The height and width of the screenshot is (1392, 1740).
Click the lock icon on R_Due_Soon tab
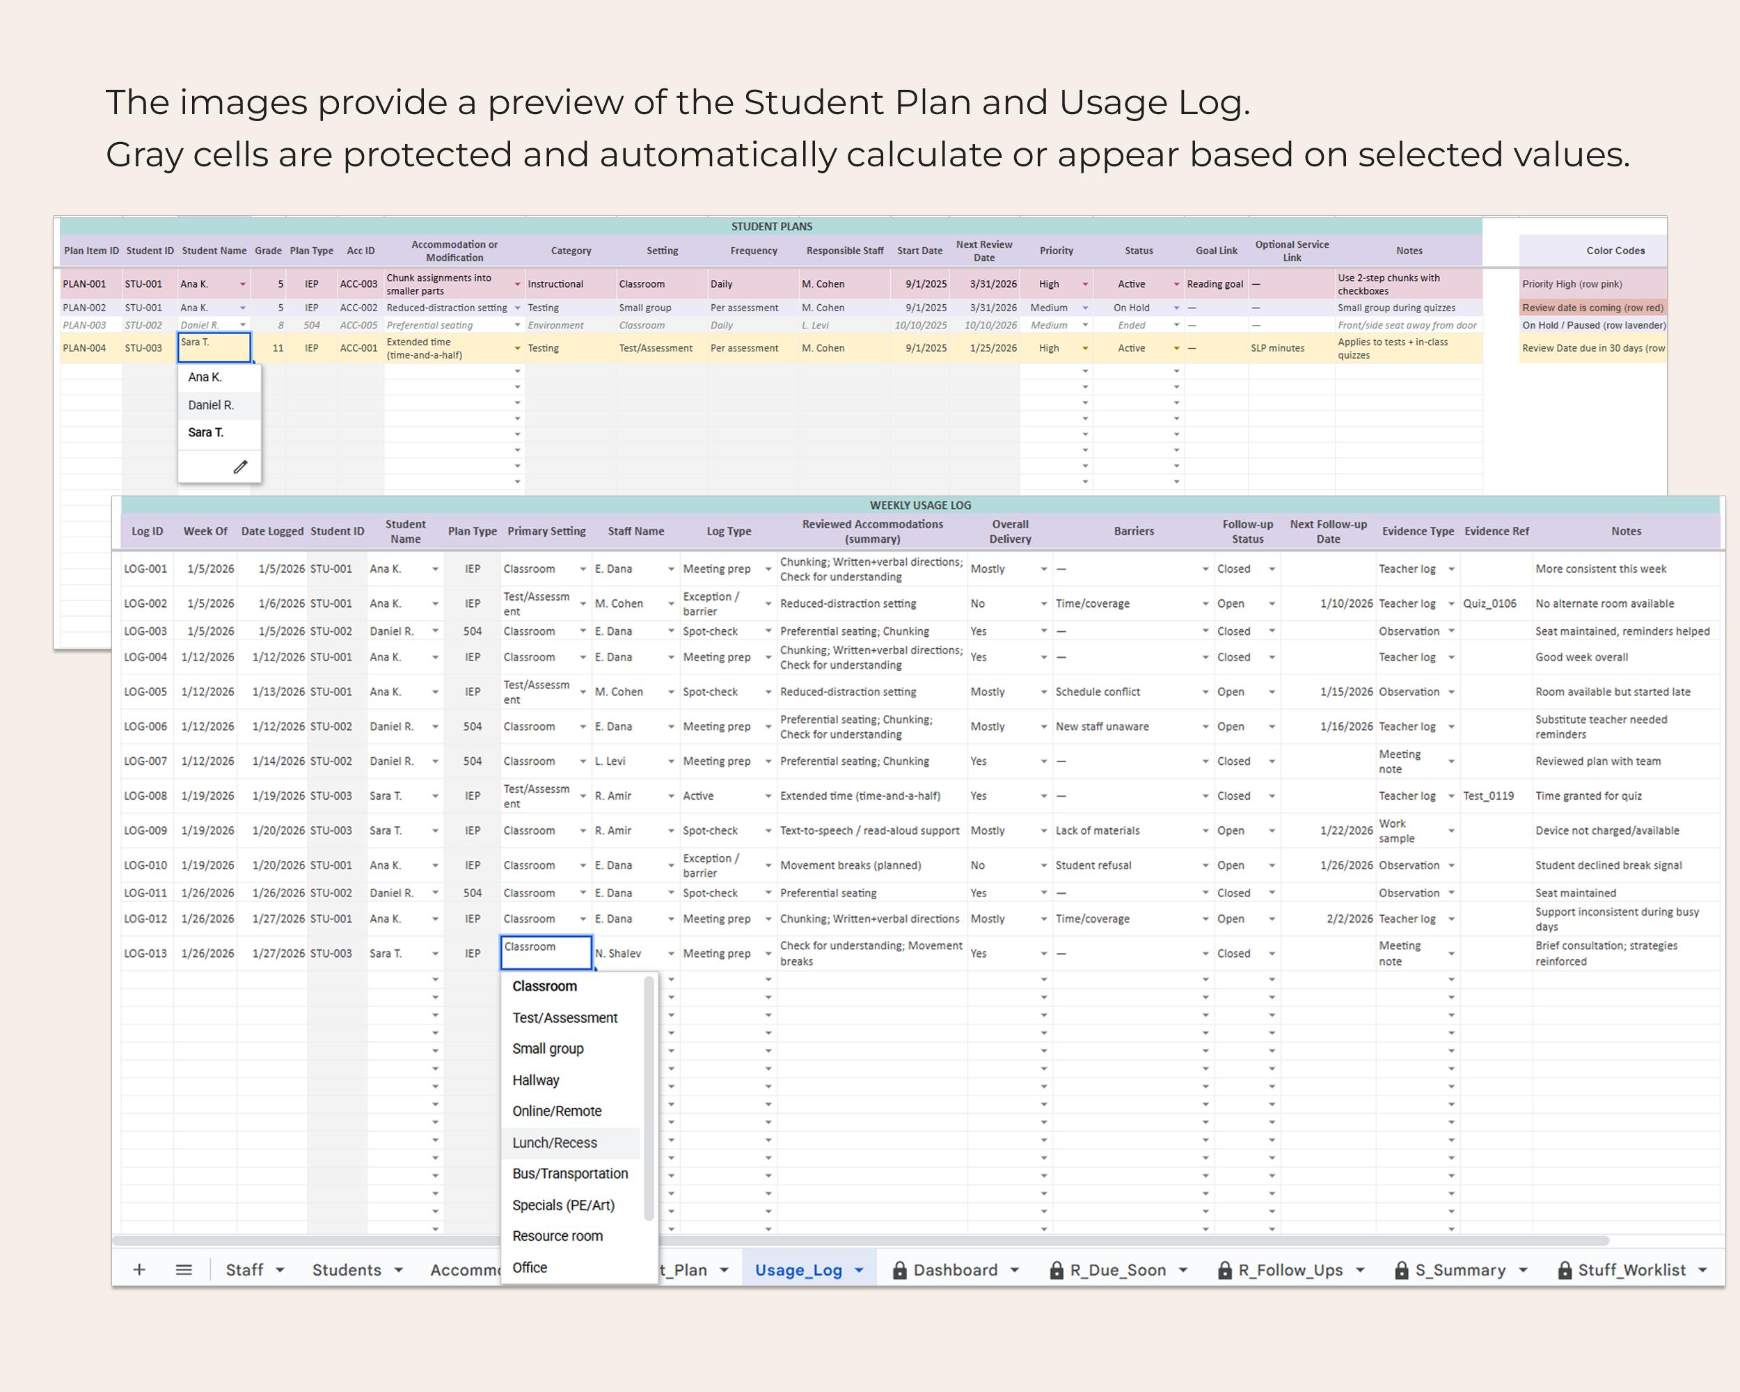(x=1056, y=1270)
